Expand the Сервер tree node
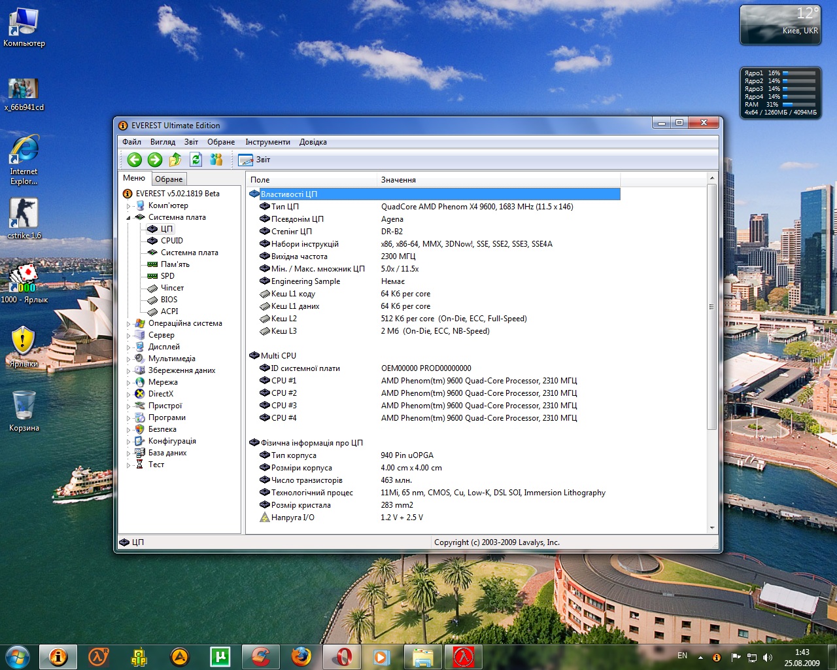 tap(128, 336)
